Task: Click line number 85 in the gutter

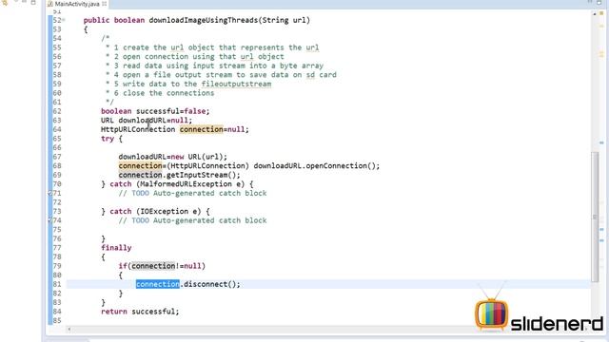Action: [57, 321]
